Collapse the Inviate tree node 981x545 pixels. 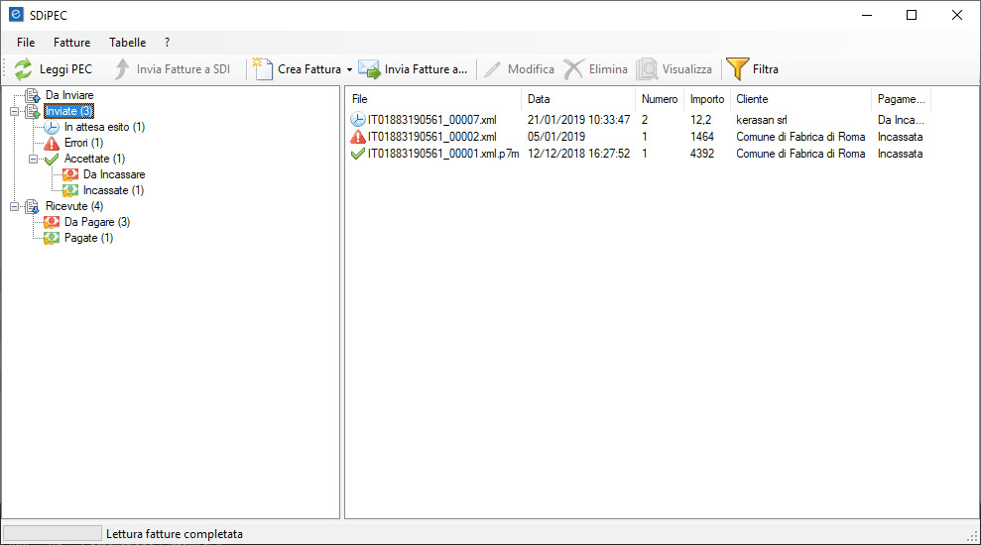(15, 111)
